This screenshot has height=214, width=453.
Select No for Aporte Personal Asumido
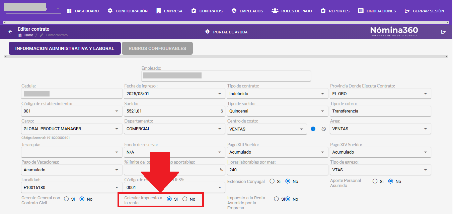click(391, 181)
